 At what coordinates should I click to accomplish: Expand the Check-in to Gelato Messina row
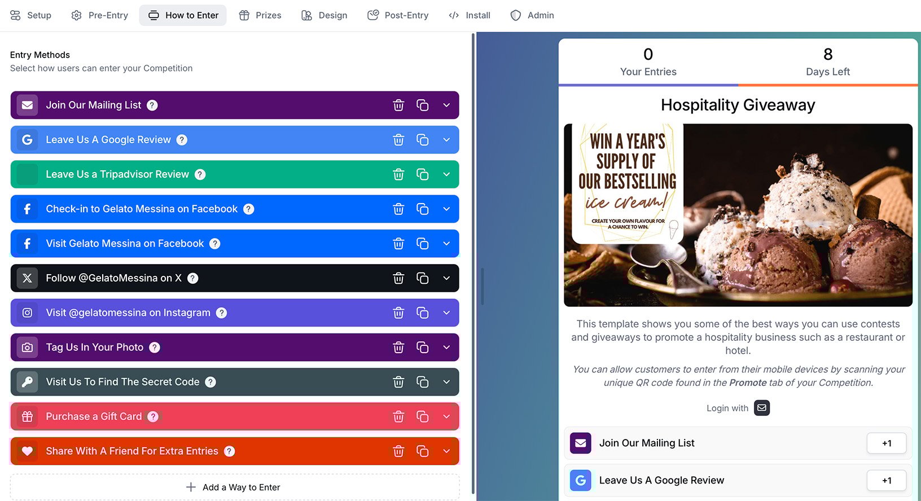446,209
